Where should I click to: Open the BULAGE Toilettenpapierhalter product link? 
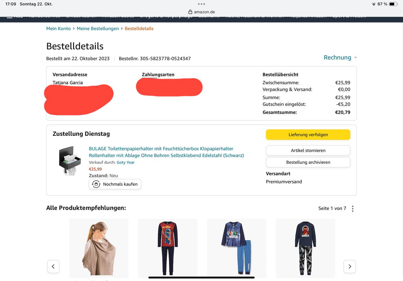166,152
